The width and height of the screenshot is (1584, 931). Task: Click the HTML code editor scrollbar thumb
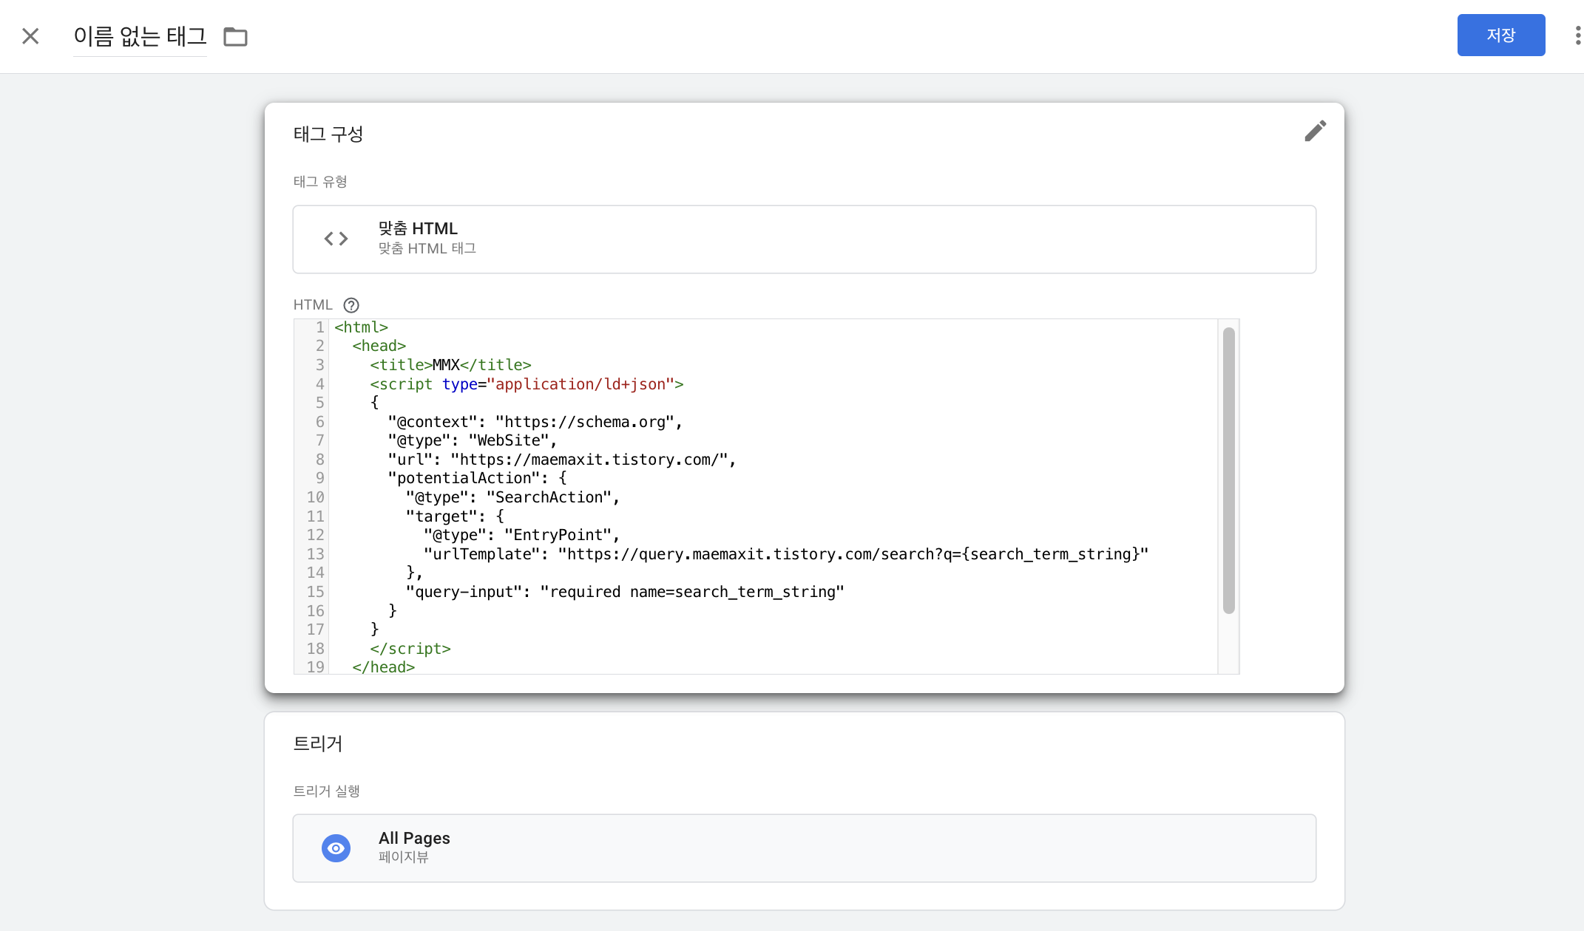click(1228, 470)
